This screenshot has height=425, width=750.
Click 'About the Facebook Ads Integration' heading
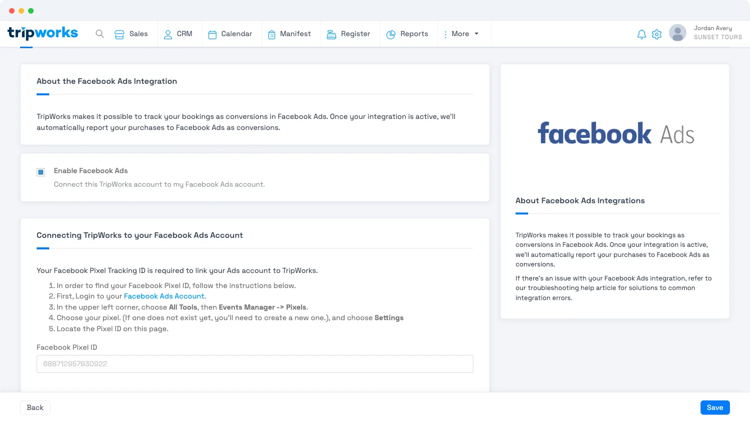tap(107, 81)
